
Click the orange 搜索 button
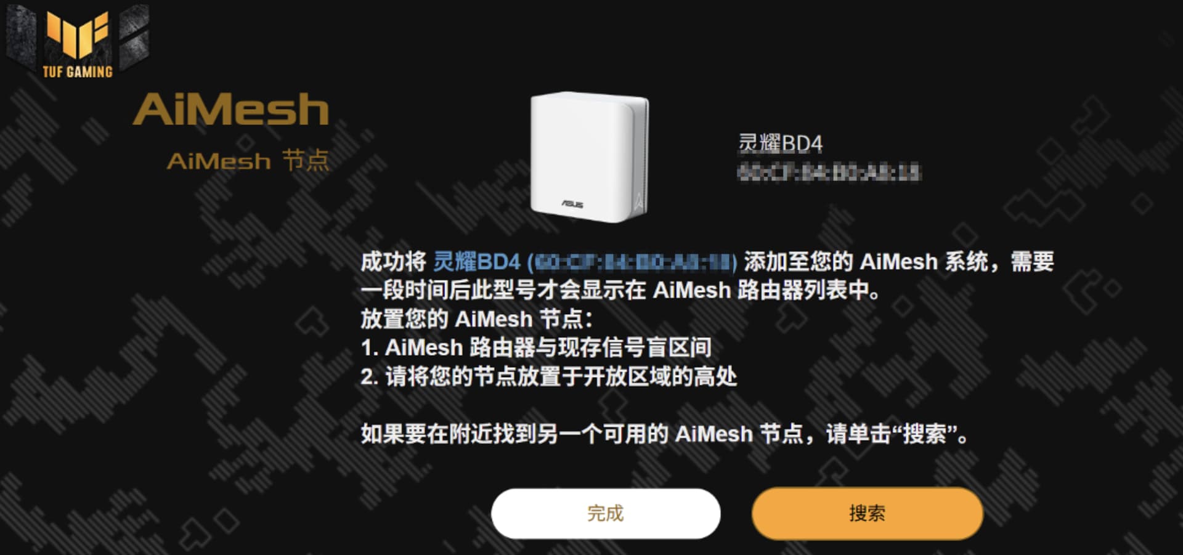[x=867, y=513]
